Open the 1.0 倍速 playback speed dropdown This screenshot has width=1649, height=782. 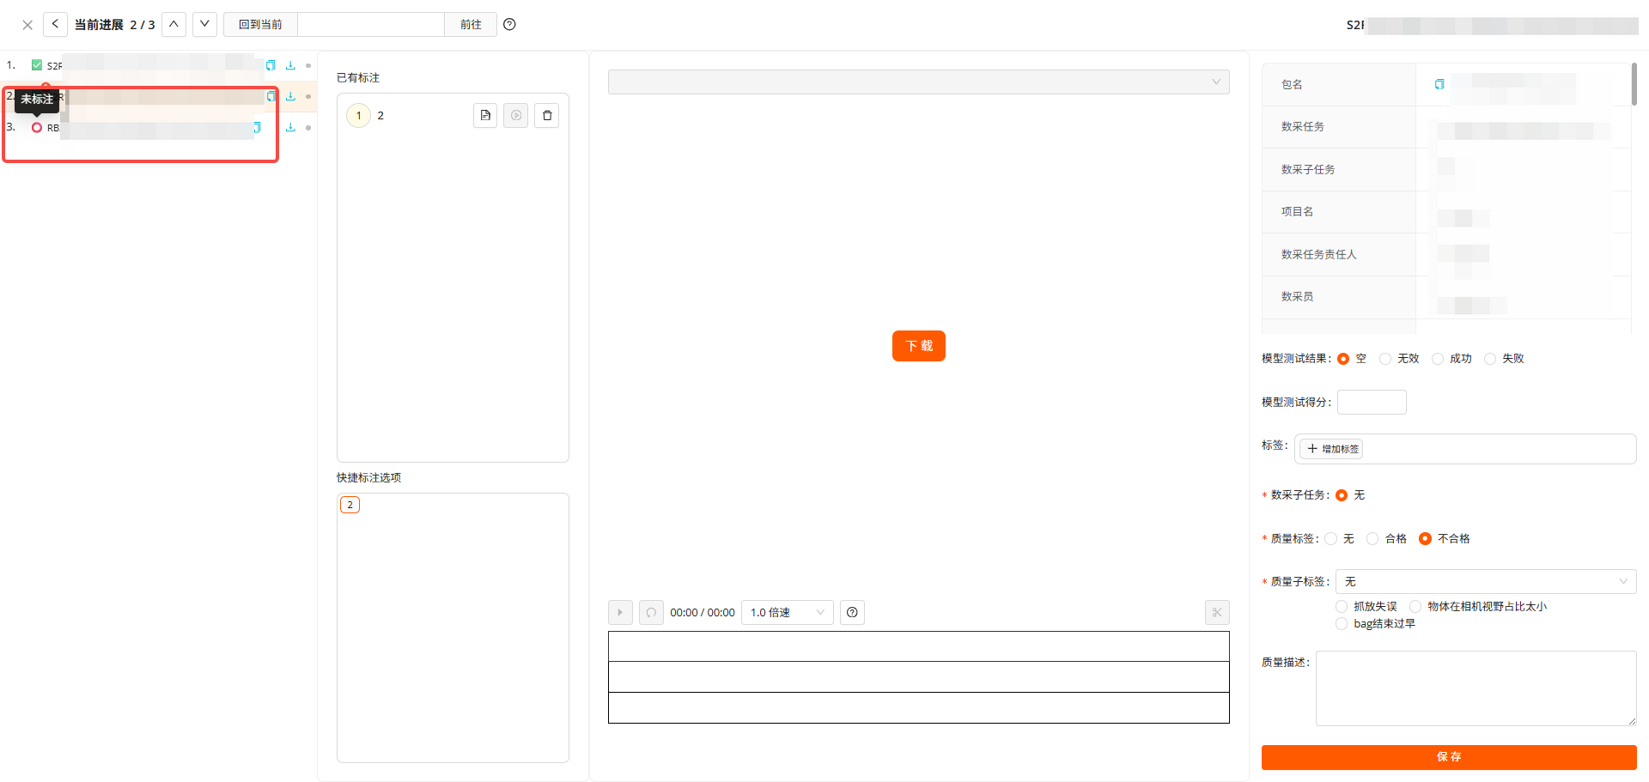click(787, 612)
